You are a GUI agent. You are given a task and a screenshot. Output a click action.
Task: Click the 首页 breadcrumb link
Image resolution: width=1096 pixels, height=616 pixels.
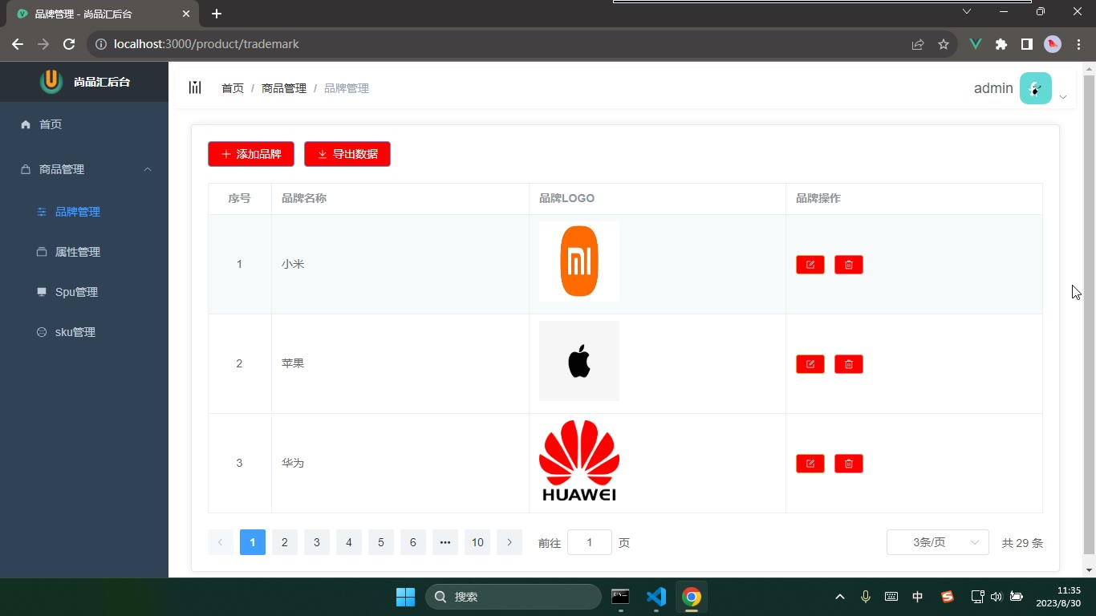point(233,88)
